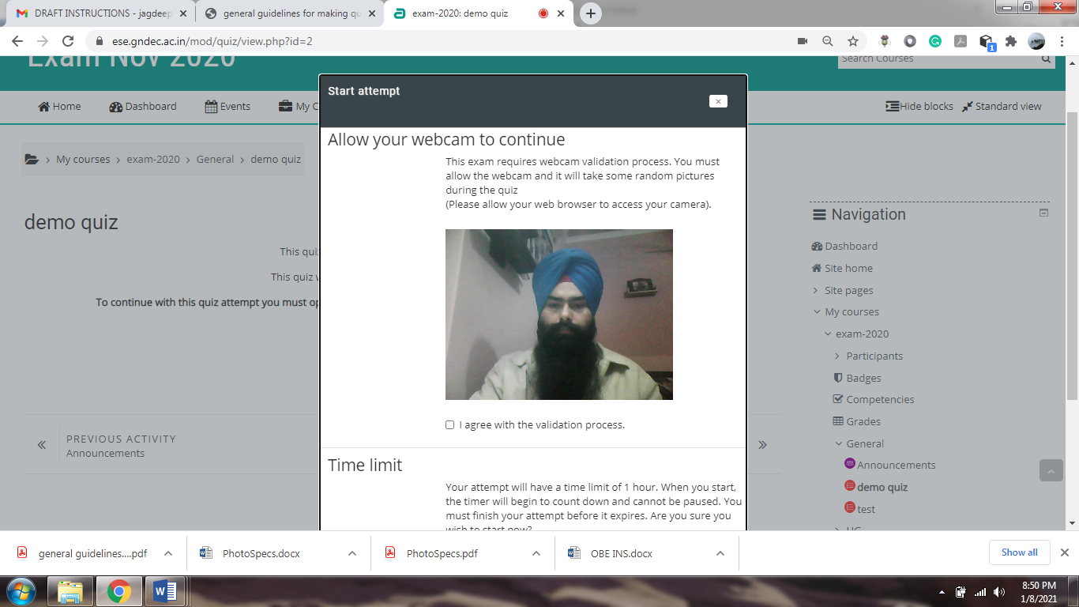Image resolution: width=1079 pixels, height=607 pixels.
Task: Switch to Standard view
Action: [1002, 107]
